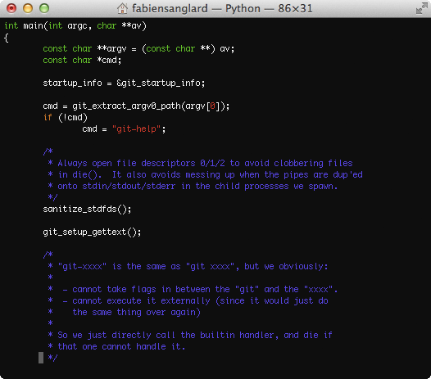The height and width of the screenshot is (379, 431).
Task: Click the "git-help" string literal
Action: [x=136, y=129]
